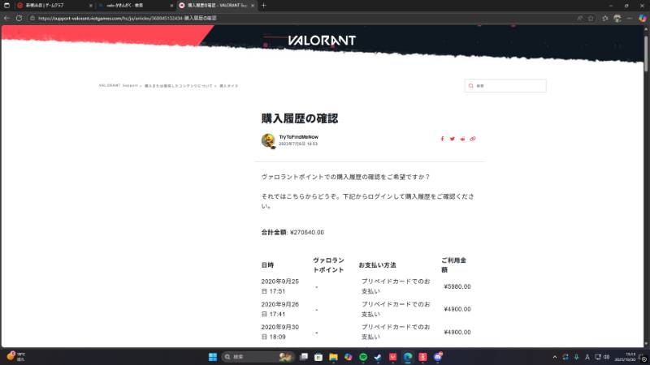650x365 pixels.
Task: Reload the page with the refresh icon
Action: (19, 18)
